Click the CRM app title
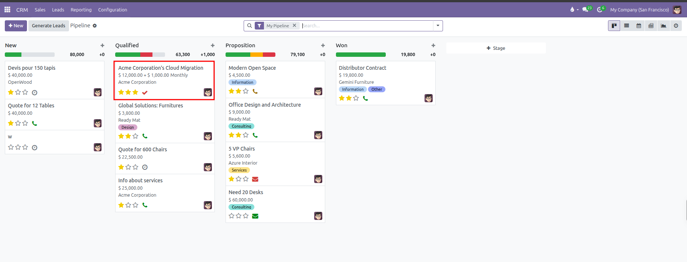 tap(22, 10)
